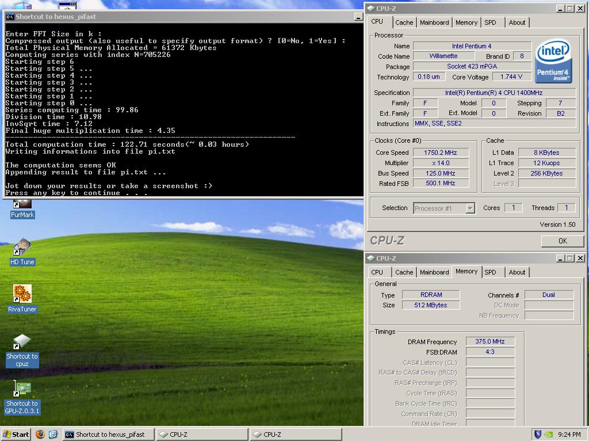Screen dimensions: 589x442
Task: Click the security shield tray icon
Action: point(538,435)
